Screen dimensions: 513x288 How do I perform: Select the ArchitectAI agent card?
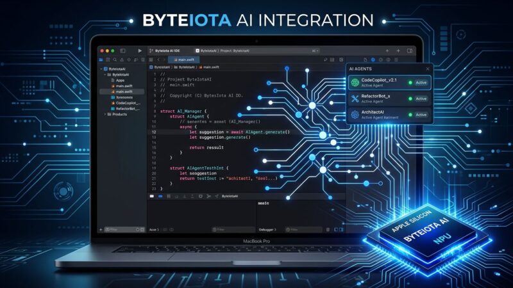[389, 115]
